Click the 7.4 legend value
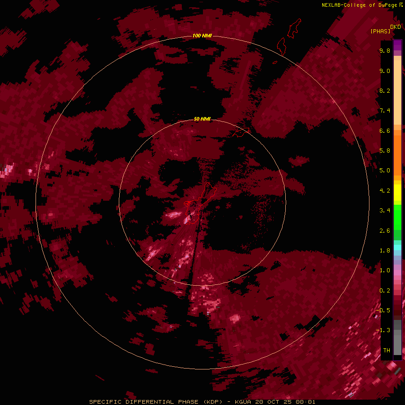This screenshot has height=405, width=405. tap(385, 111)
